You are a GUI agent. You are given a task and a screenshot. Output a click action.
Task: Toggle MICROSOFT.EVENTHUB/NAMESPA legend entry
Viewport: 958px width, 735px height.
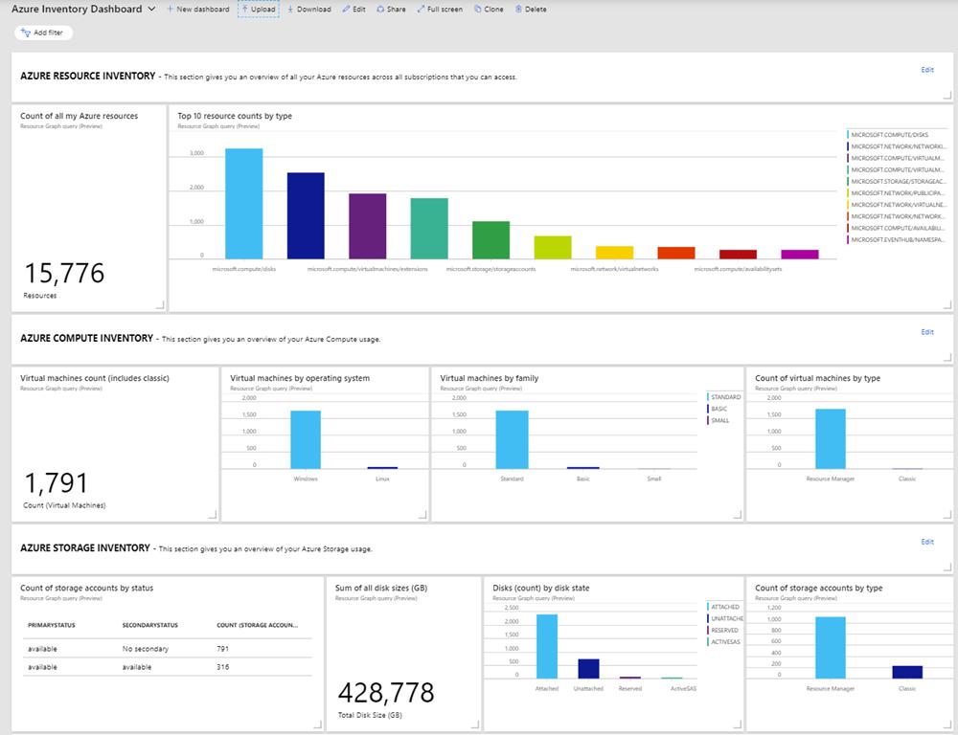(897, 240)
